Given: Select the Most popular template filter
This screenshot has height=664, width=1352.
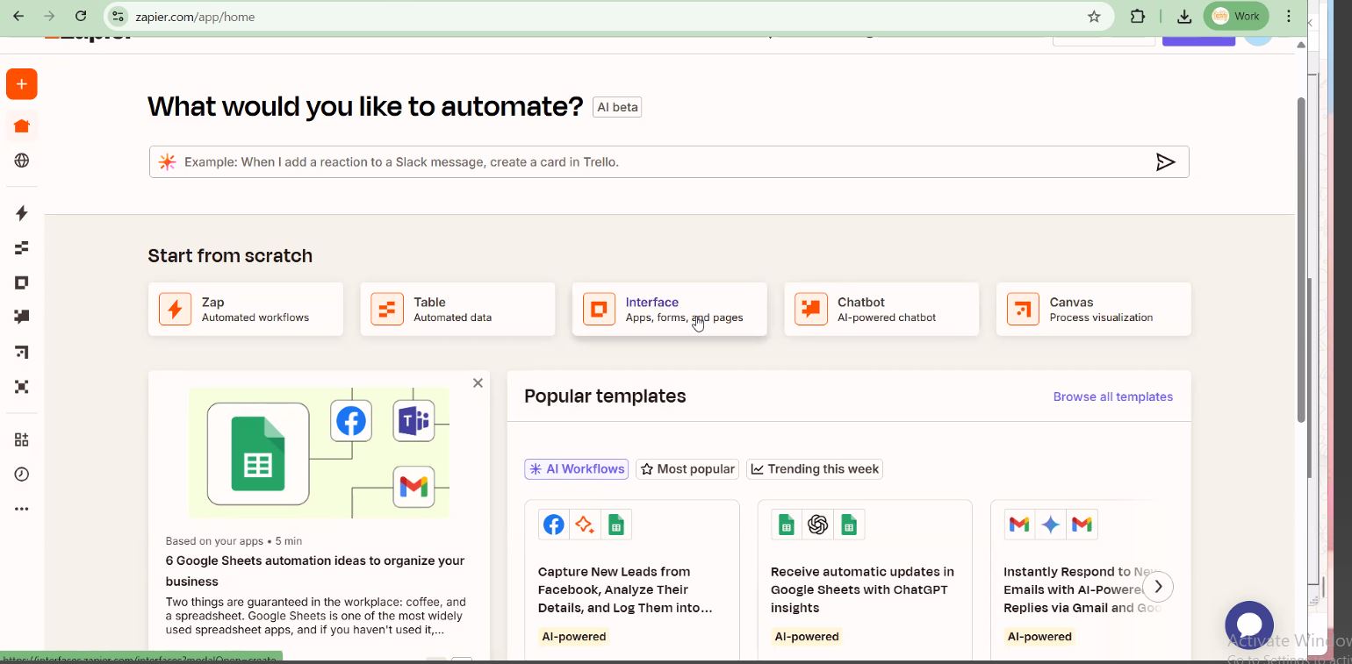Looking at the screenshot, I should coord(687,469).
